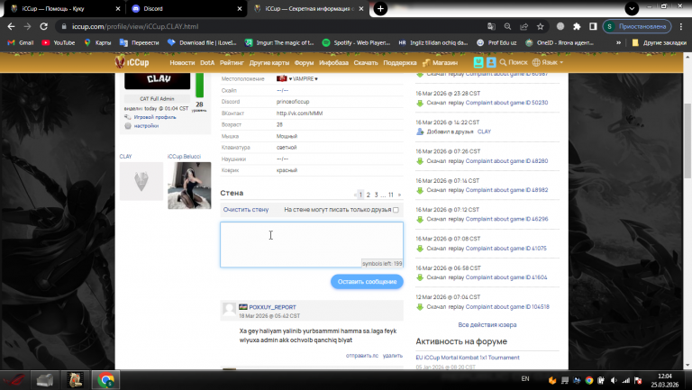Open the Spotify Web Player bookmark
This screenshot has height=390, width=692.
point(356,43)
